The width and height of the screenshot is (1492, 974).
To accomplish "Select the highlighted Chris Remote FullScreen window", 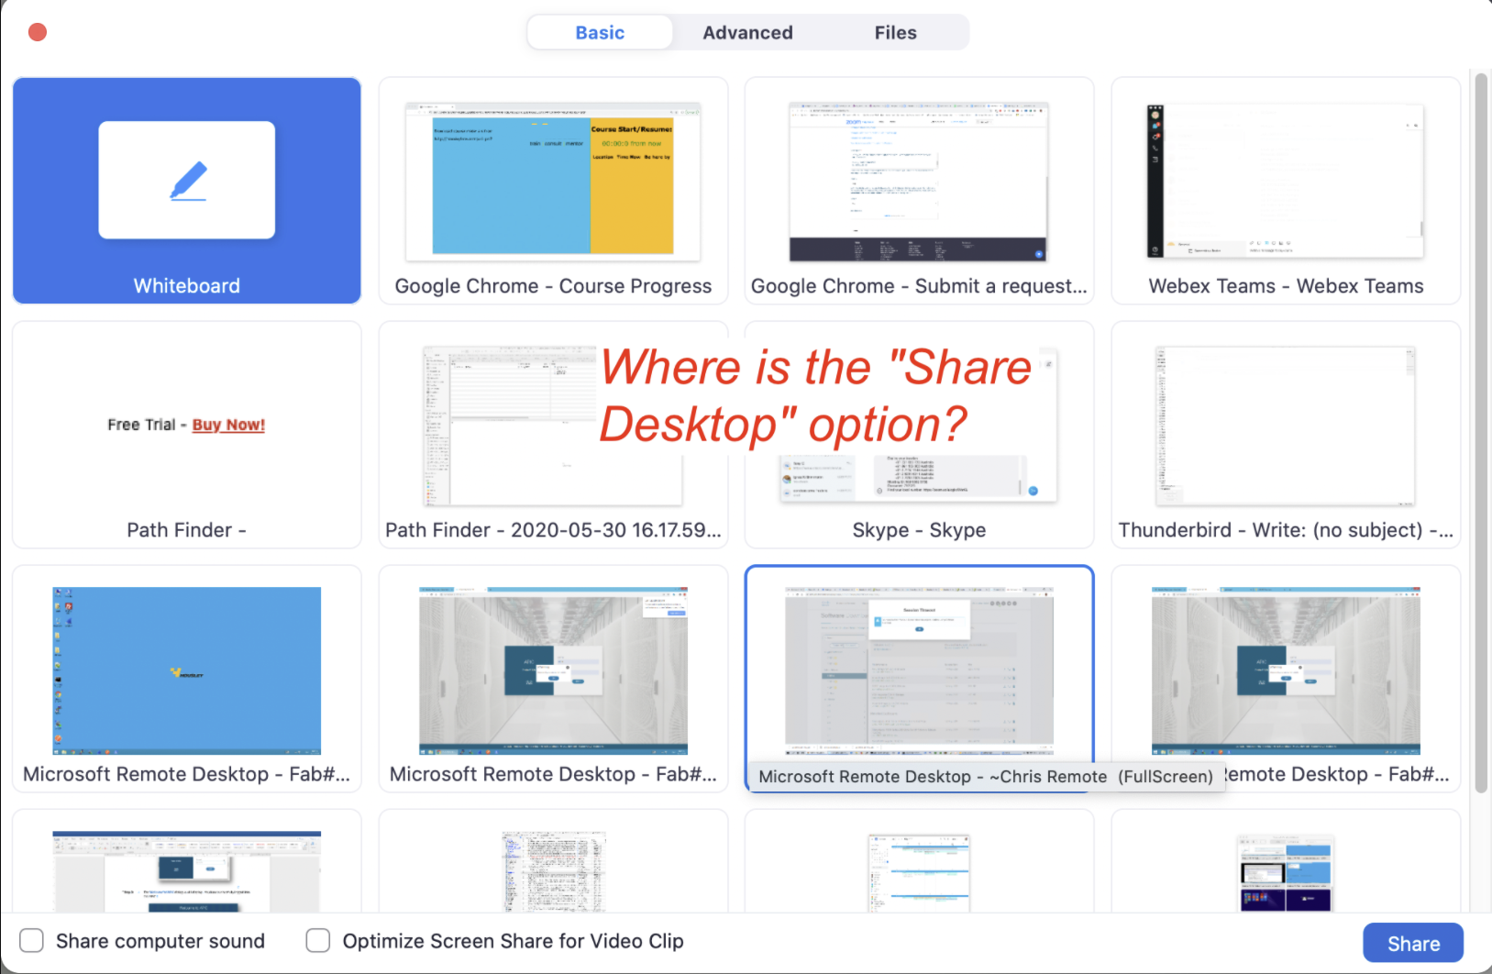I will tap(919, 670).
